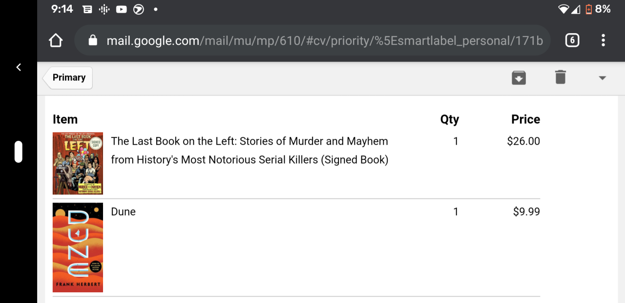Archive this email

(519, 77)
